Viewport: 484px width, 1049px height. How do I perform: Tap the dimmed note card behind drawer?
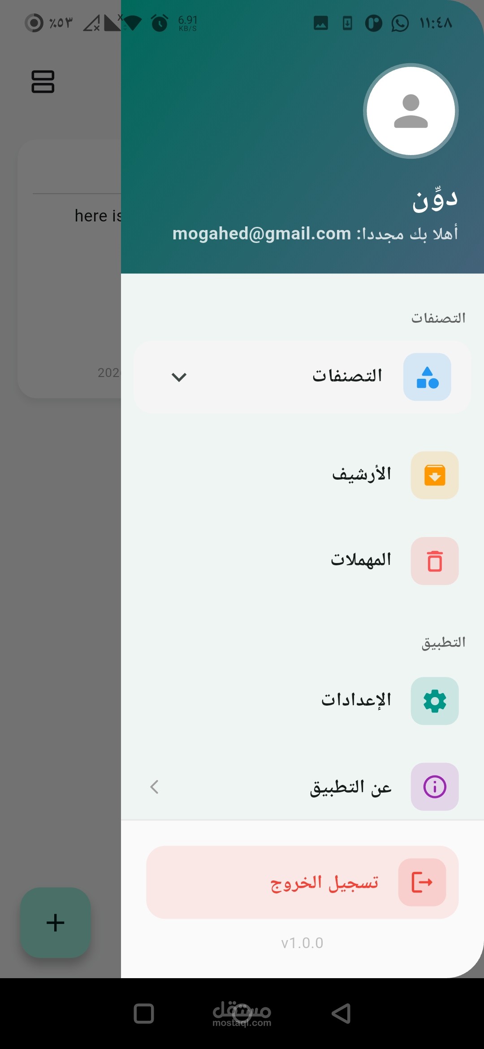(x=69, y=269)
